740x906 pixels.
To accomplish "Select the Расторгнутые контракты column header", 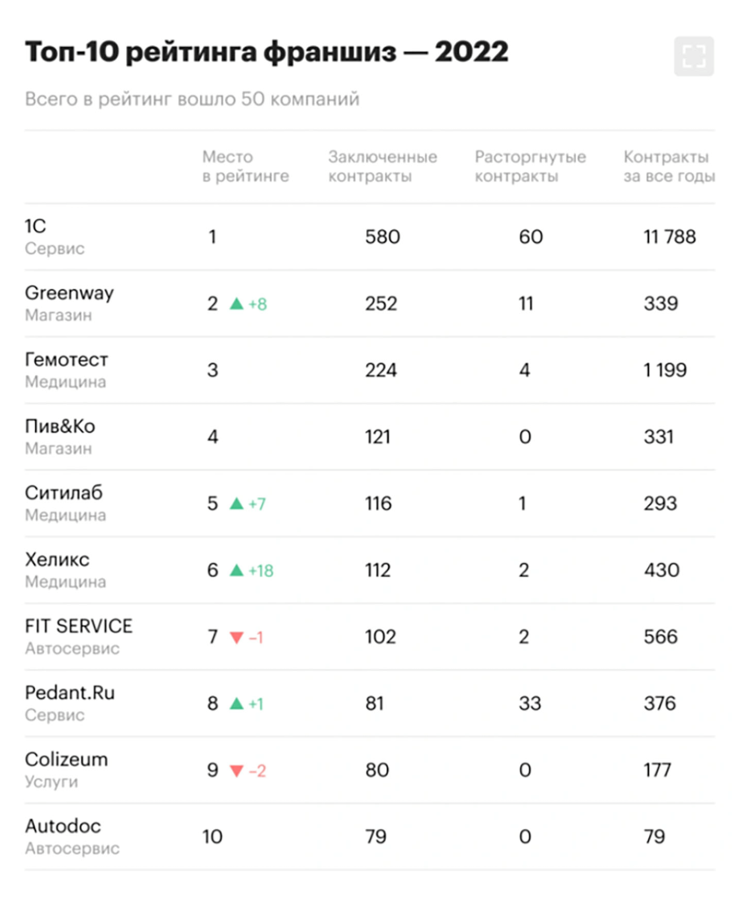I will (x=530, y=166).
